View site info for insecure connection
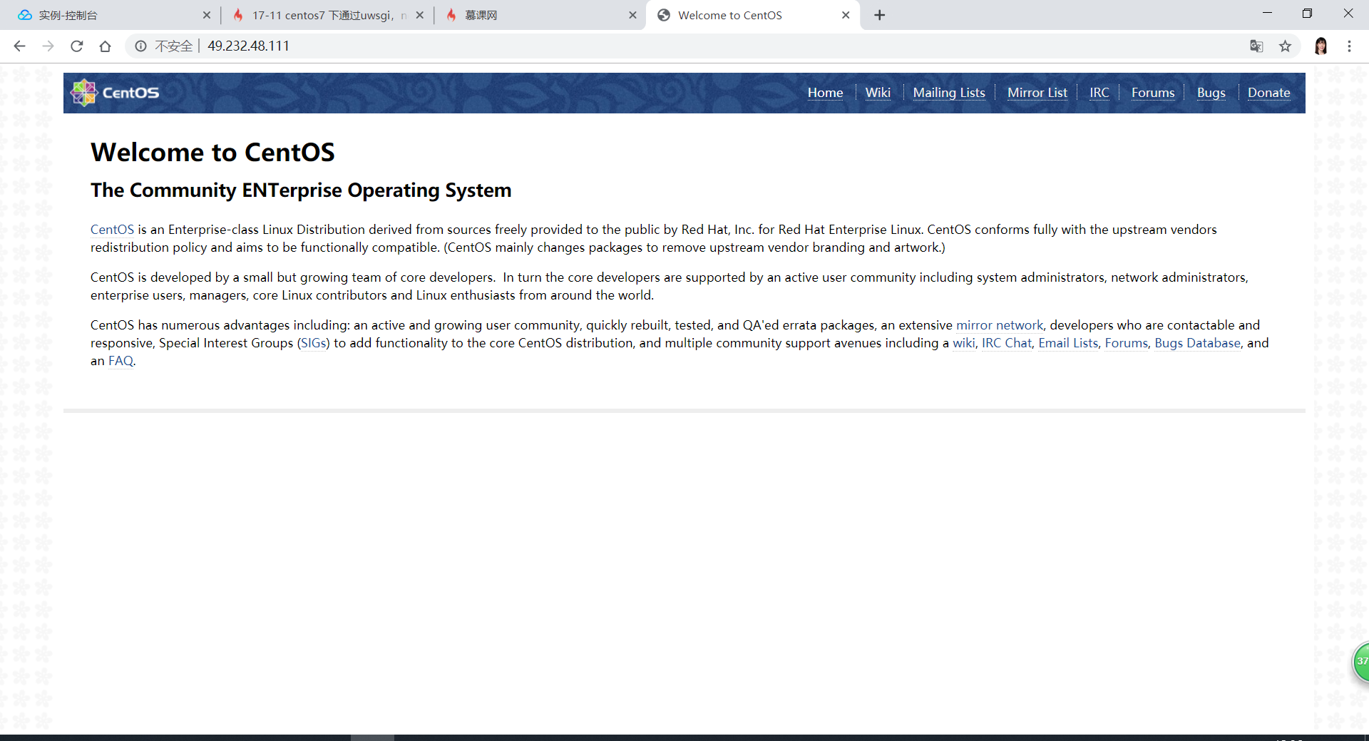 (x=141, y=46)
